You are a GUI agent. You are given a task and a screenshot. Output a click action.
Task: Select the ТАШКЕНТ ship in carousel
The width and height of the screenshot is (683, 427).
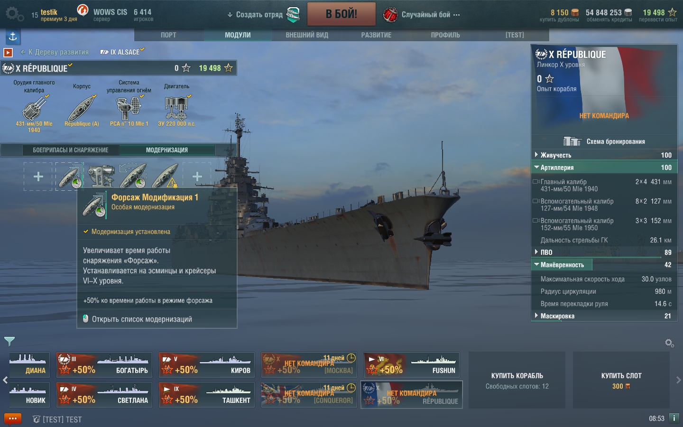pyautogui.click(x=207, y=395)
